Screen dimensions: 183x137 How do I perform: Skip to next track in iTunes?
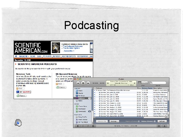pos(88,83)
